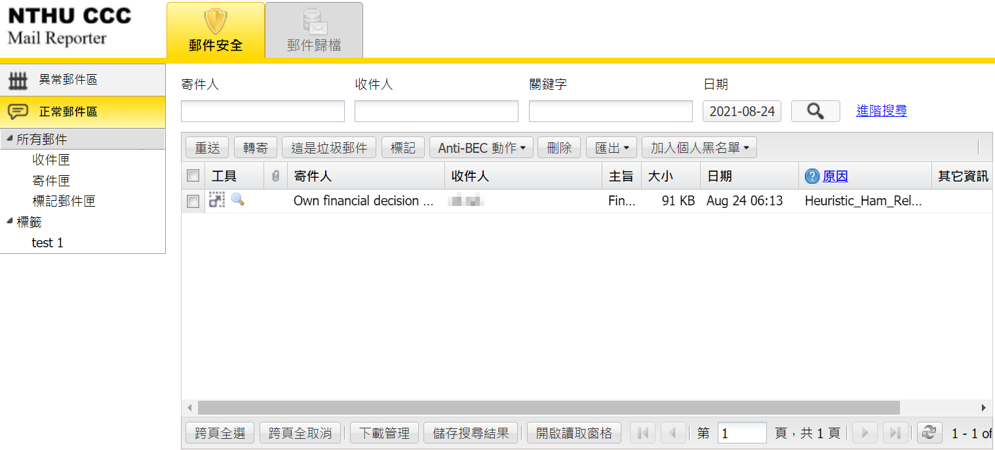Collapse the 所有郵件 tree node

click(x=9, y=139)
